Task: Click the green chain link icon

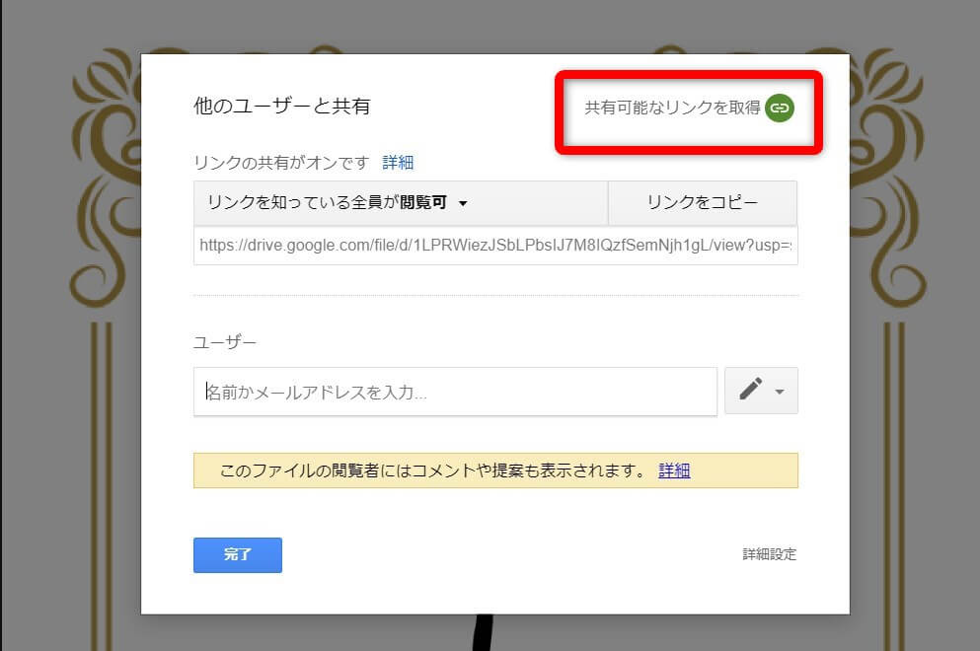Action: [779, 108]
